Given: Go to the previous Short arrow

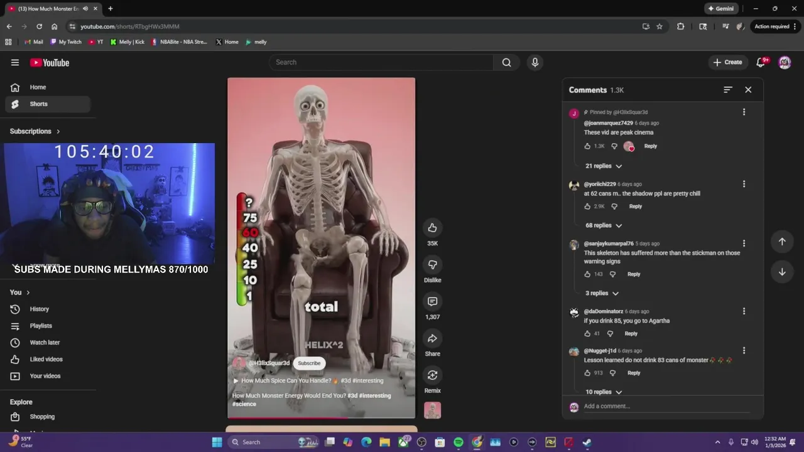Looking at the screenshot, I should 782,242.
